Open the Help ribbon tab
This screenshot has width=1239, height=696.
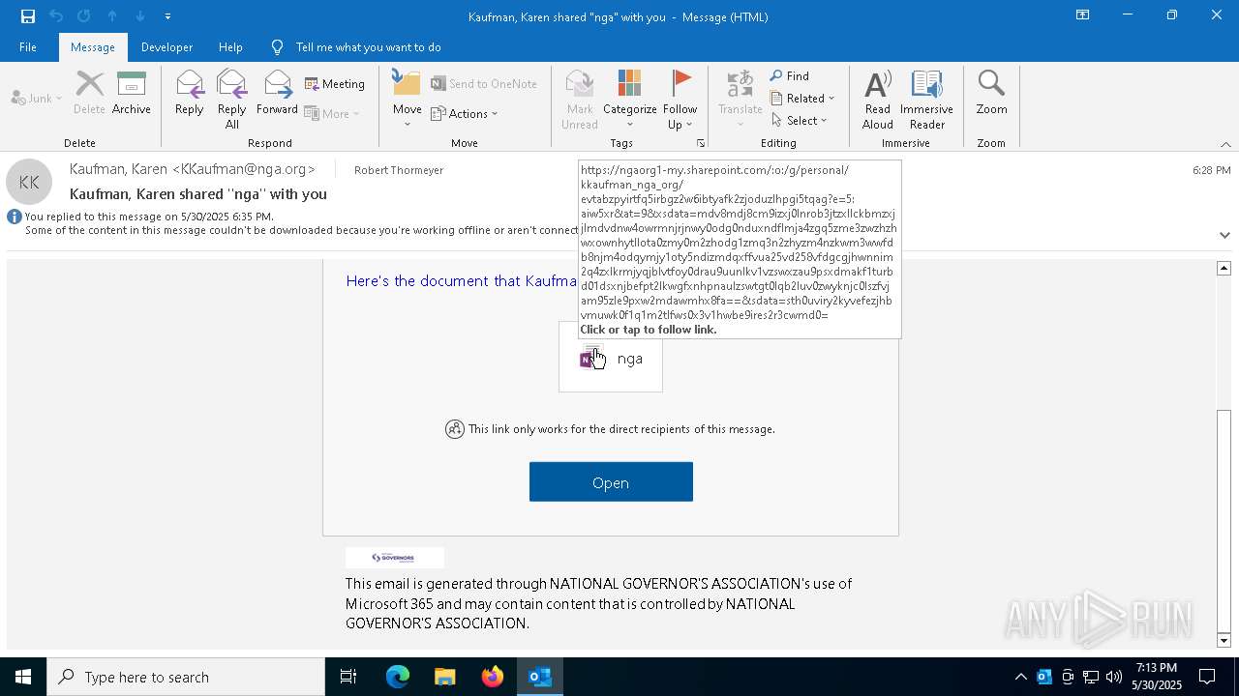click(230, 47)
